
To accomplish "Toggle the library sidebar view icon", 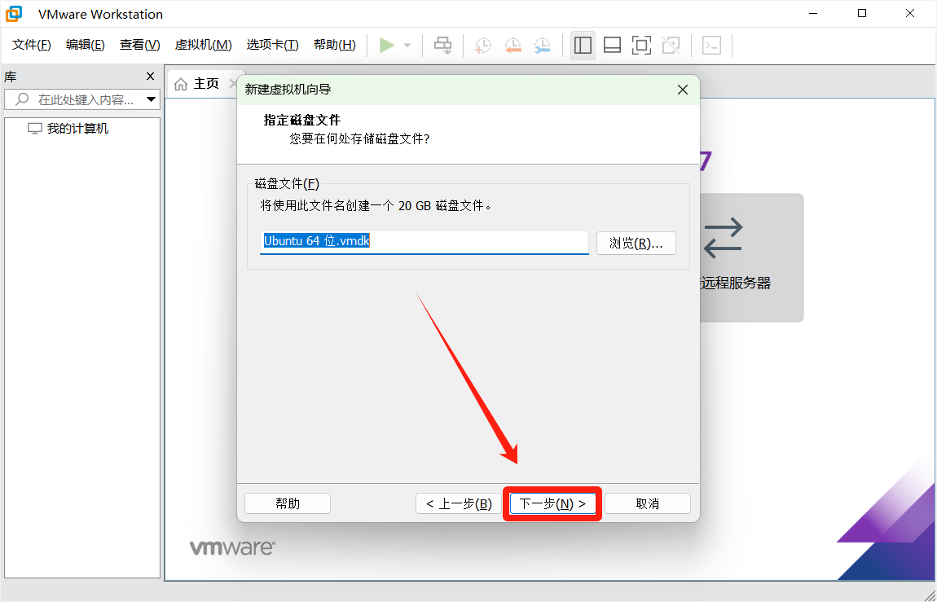I will [x=583, y=46].
